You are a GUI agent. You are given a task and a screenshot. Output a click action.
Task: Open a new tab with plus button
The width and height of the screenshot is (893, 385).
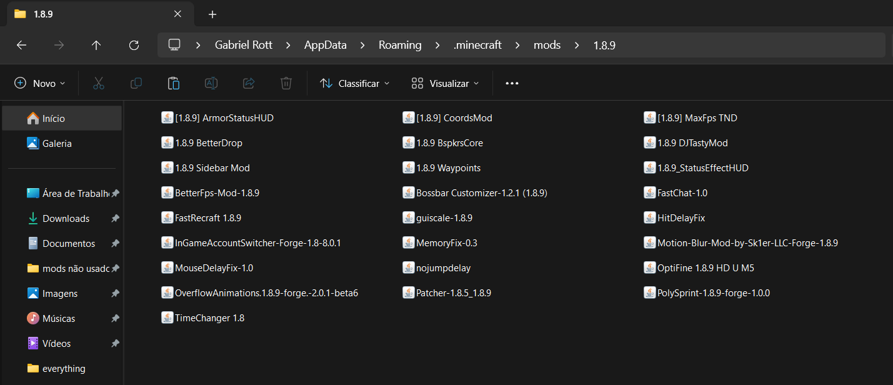(x=212, y=14)
